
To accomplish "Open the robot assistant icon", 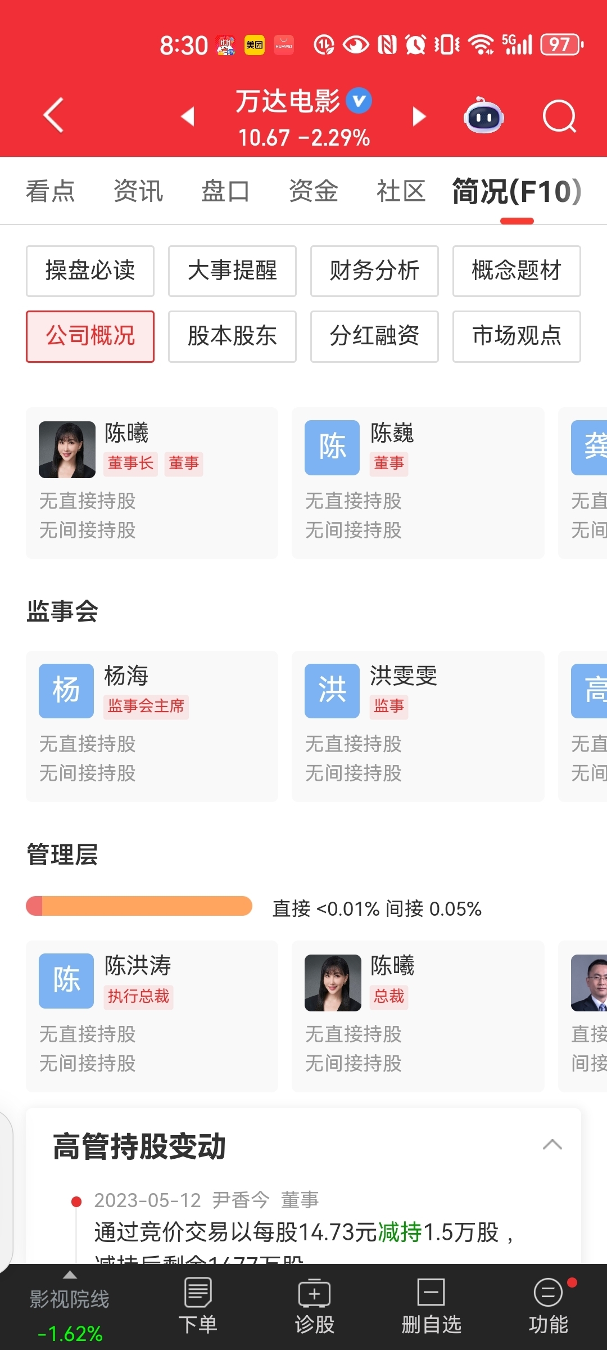I will [483, 116].
